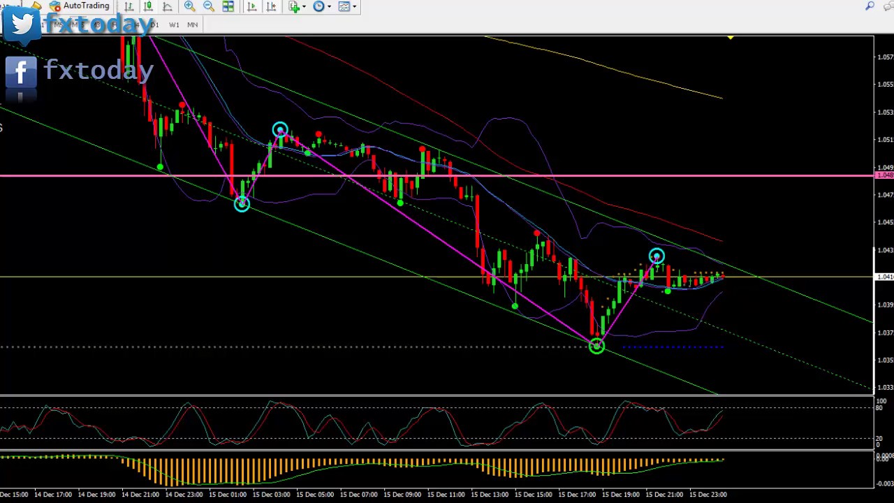Select the yellow horizontal line price label
Viewport: 894px width, 503px height.
[x=884, y=277]
